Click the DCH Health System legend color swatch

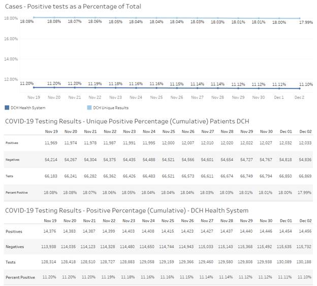[7, 108]
